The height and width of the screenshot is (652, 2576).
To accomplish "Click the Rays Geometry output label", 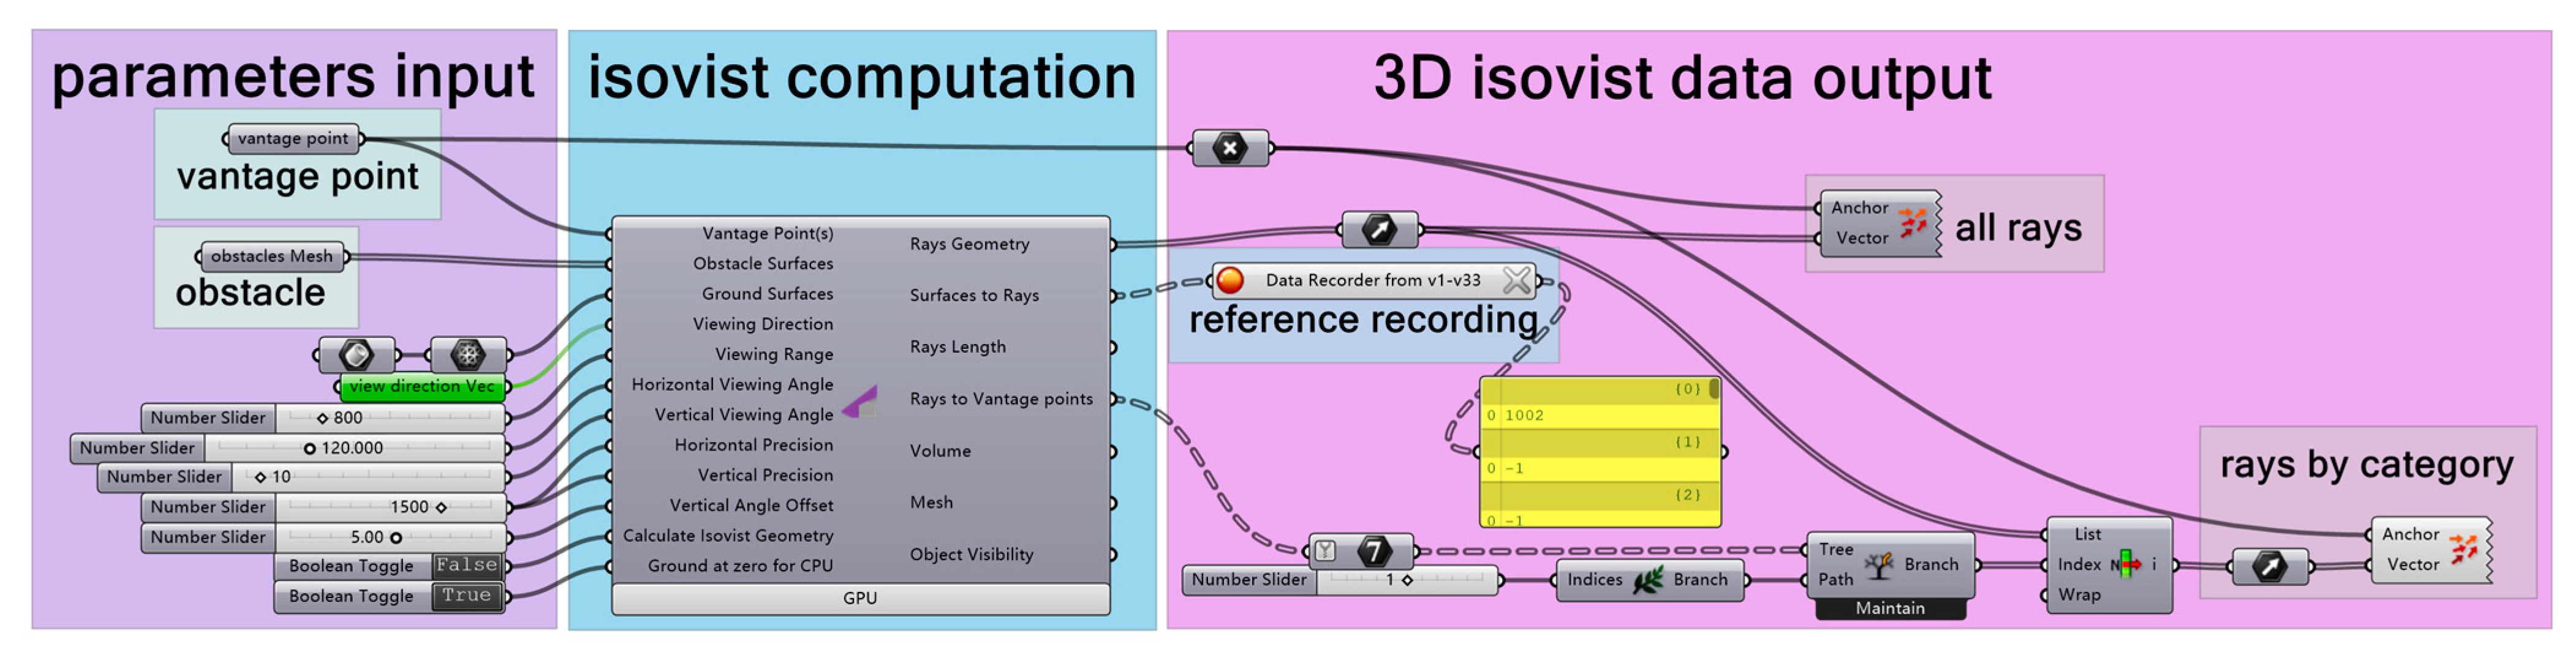I will [969, 244].
